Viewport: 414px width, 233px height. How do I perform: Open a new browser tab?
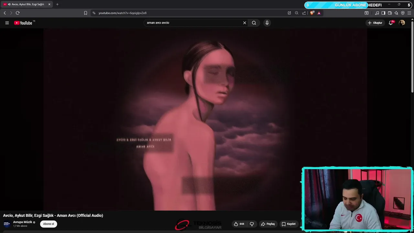[x=57, y=4]
